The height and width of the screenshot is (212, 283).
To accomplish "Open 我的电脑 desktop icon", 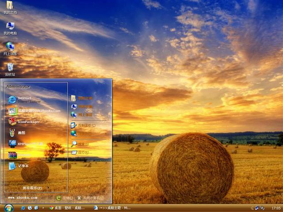I will pos(10,28).
